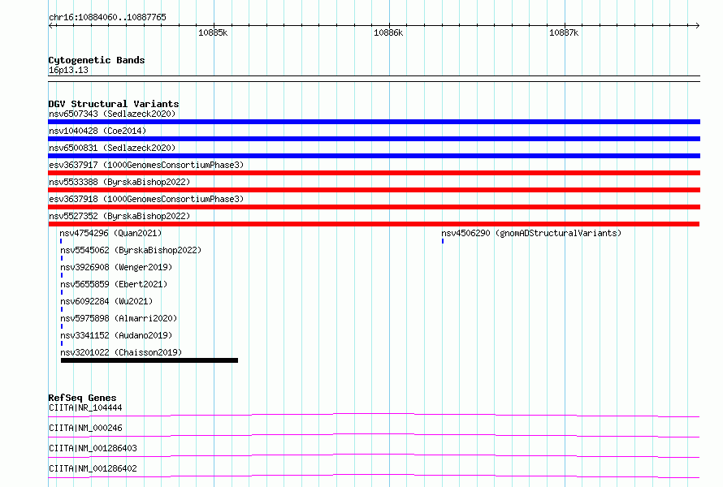Image resolution: width=723 pixels, height=487 pixels.
Task: Click the blue bar under nsv1040428
Action: pyautogui.click(x=374, y=139)
